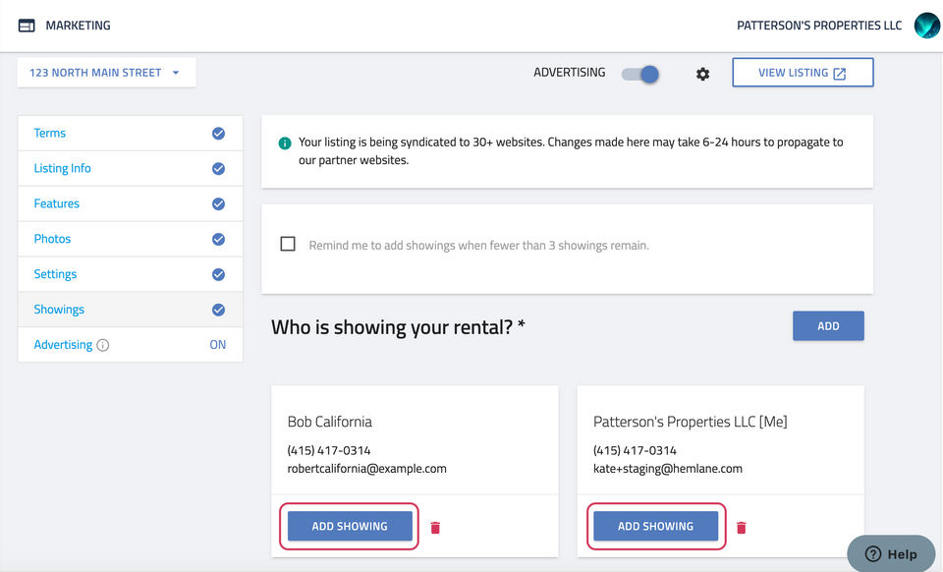Image resolution: width=943 pixels, height=572 pixels.
Task: Open the Settings section
Action: click(131, 274)
